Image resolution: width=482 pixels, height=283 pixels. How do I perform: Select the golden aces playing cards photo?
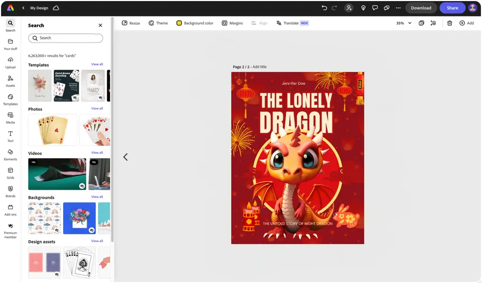pos(52,130)
